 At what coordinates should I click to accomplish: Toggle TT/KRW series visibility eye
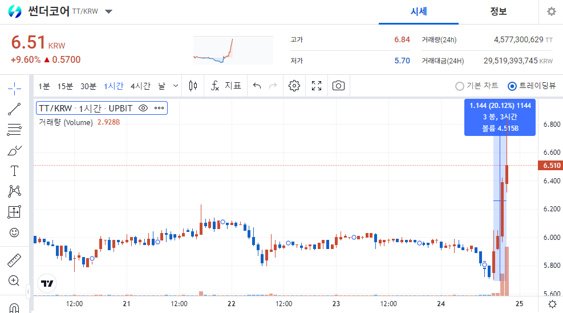(143, 108)
